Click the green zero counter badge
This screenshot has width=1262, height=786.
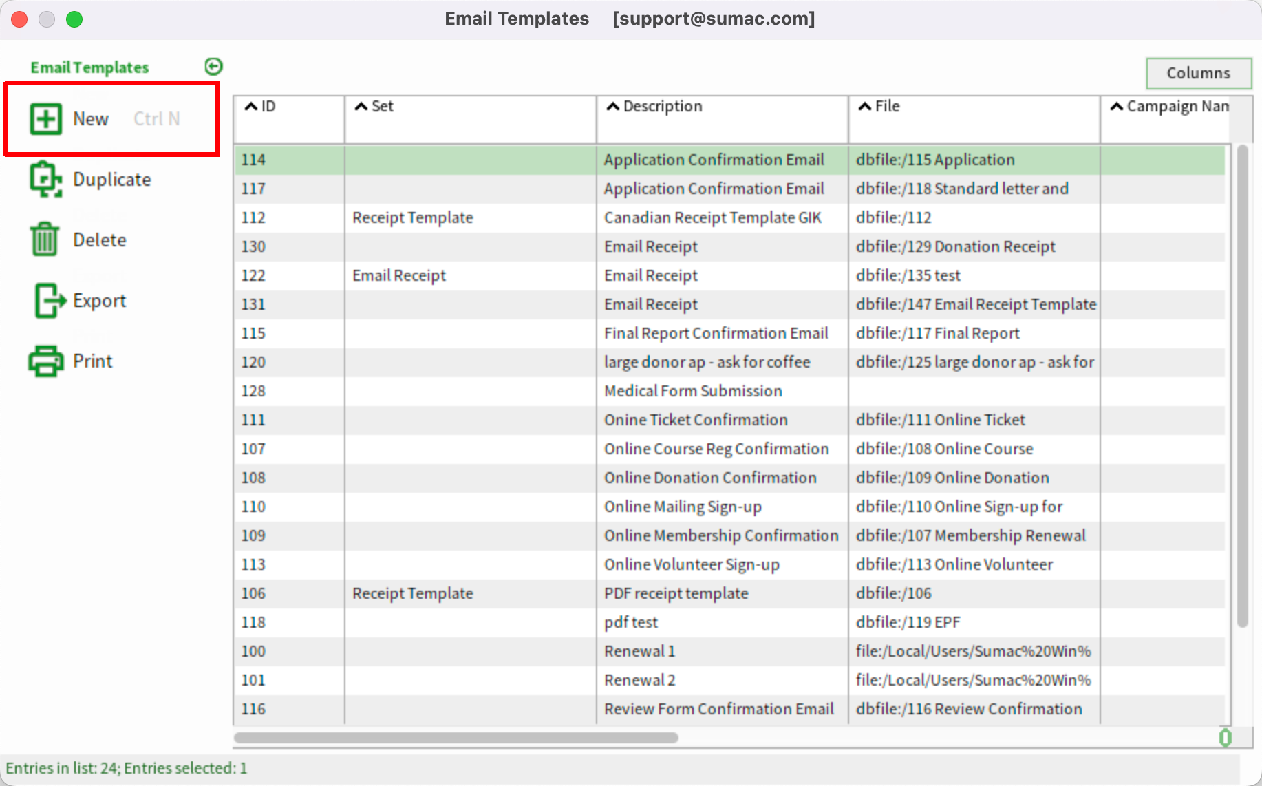1226,738
